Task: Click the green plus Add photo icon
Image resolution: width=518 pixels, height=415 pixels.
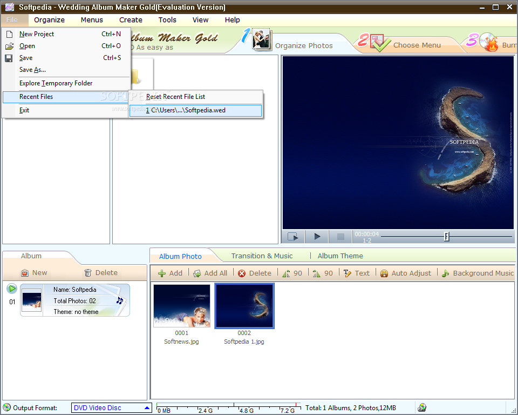Action: pyautogui.click(x=162, y=273)
